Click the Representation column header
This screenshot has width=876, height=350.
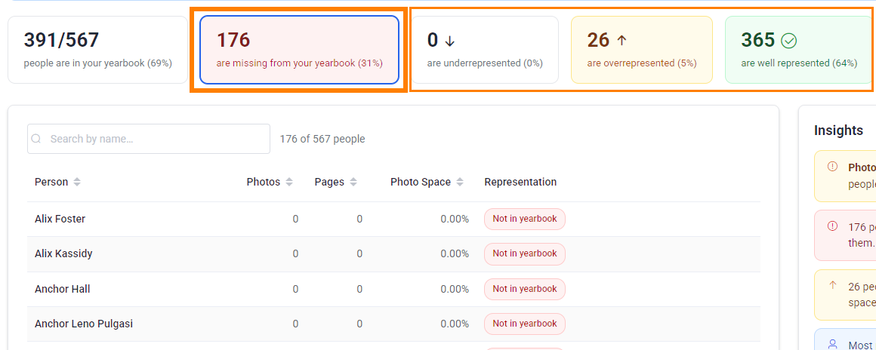coord(520,182)
